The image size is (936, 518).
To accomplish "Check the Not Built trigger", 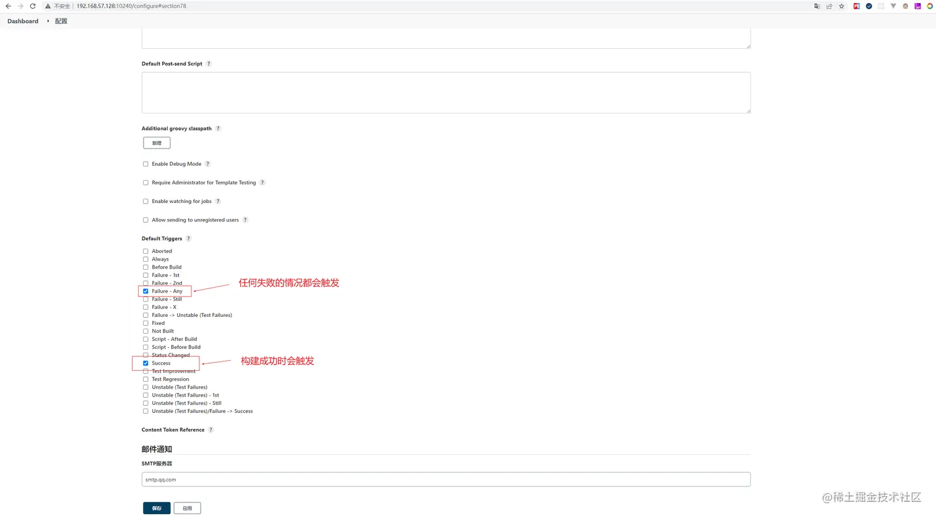I will pyautogui.click(x=145, y=331).
